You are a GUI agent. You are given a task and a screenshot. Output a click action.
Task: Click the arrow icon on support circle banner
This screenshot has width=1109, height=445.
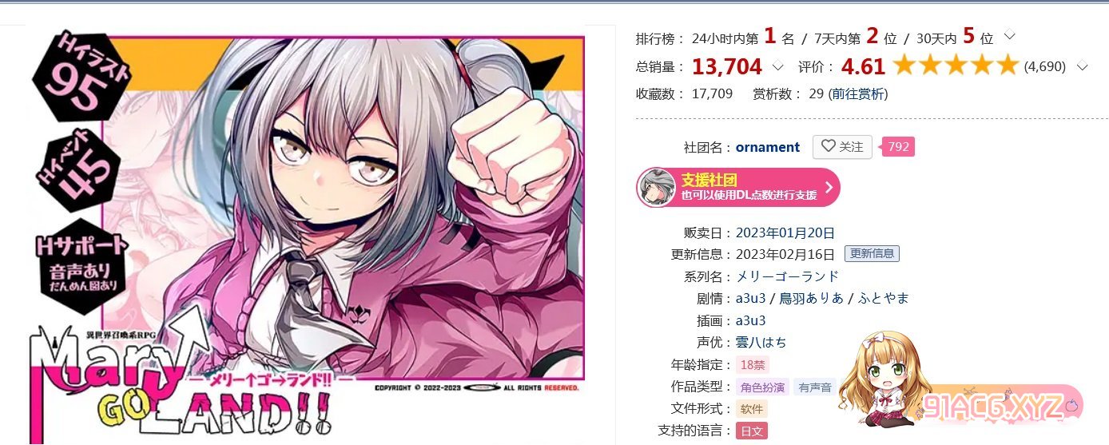coord(829,188)
